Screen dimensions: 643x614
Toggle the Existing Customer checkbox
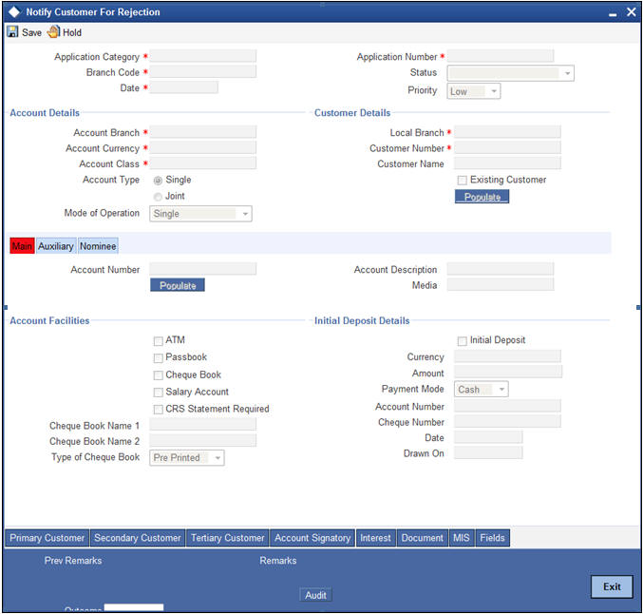point(463,181)
